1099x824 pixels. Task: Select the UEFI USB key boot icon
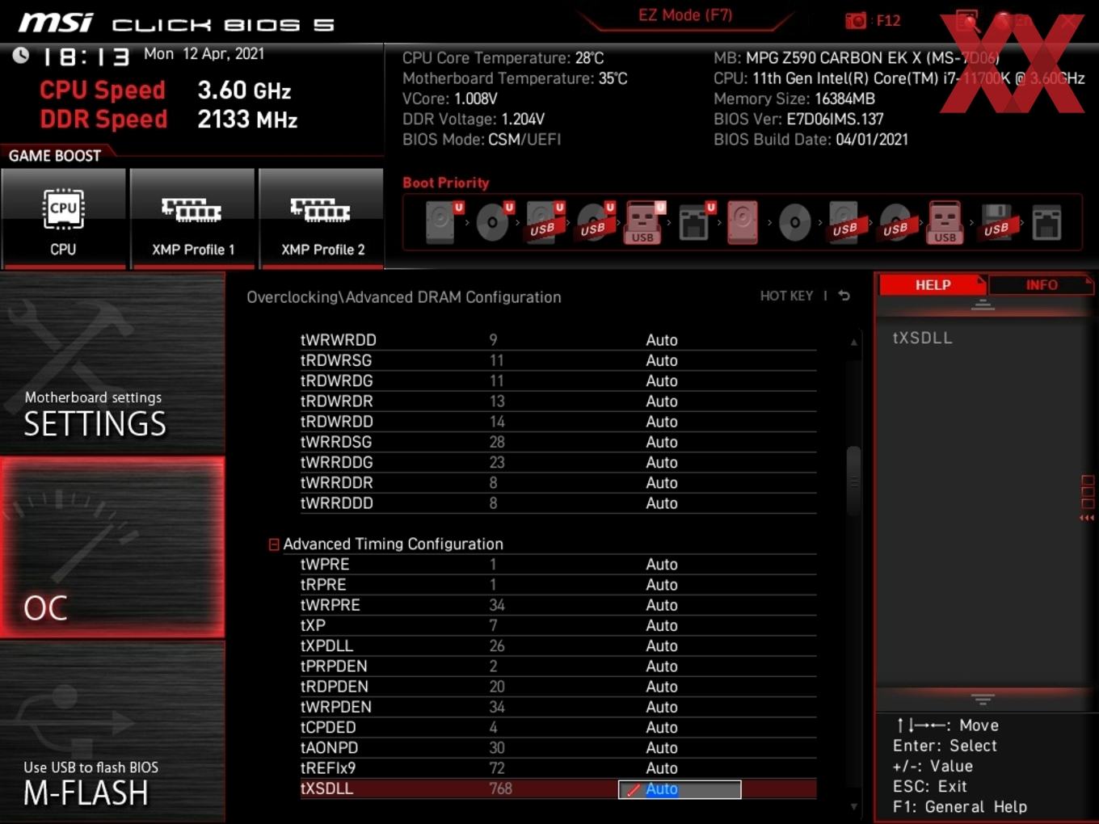(644, 222)
